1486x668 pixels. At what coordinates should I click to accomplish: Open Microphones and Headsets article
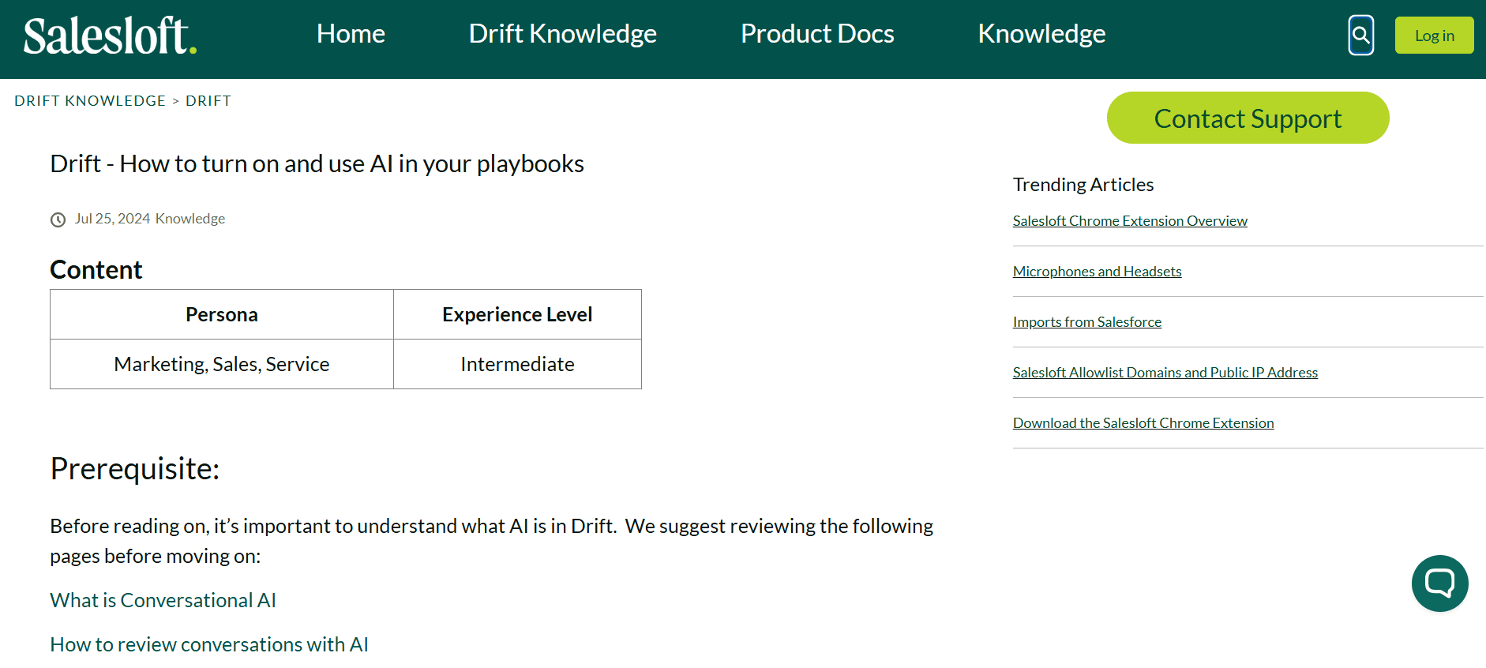(x=1097, y=272)
